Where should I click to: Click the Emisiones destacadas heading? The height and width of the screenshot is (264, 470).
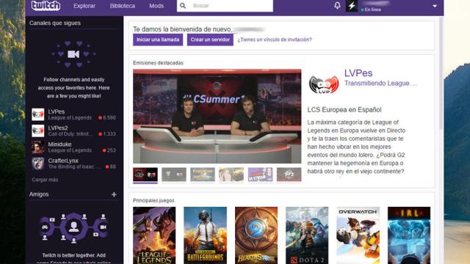[x=158, y=63]
